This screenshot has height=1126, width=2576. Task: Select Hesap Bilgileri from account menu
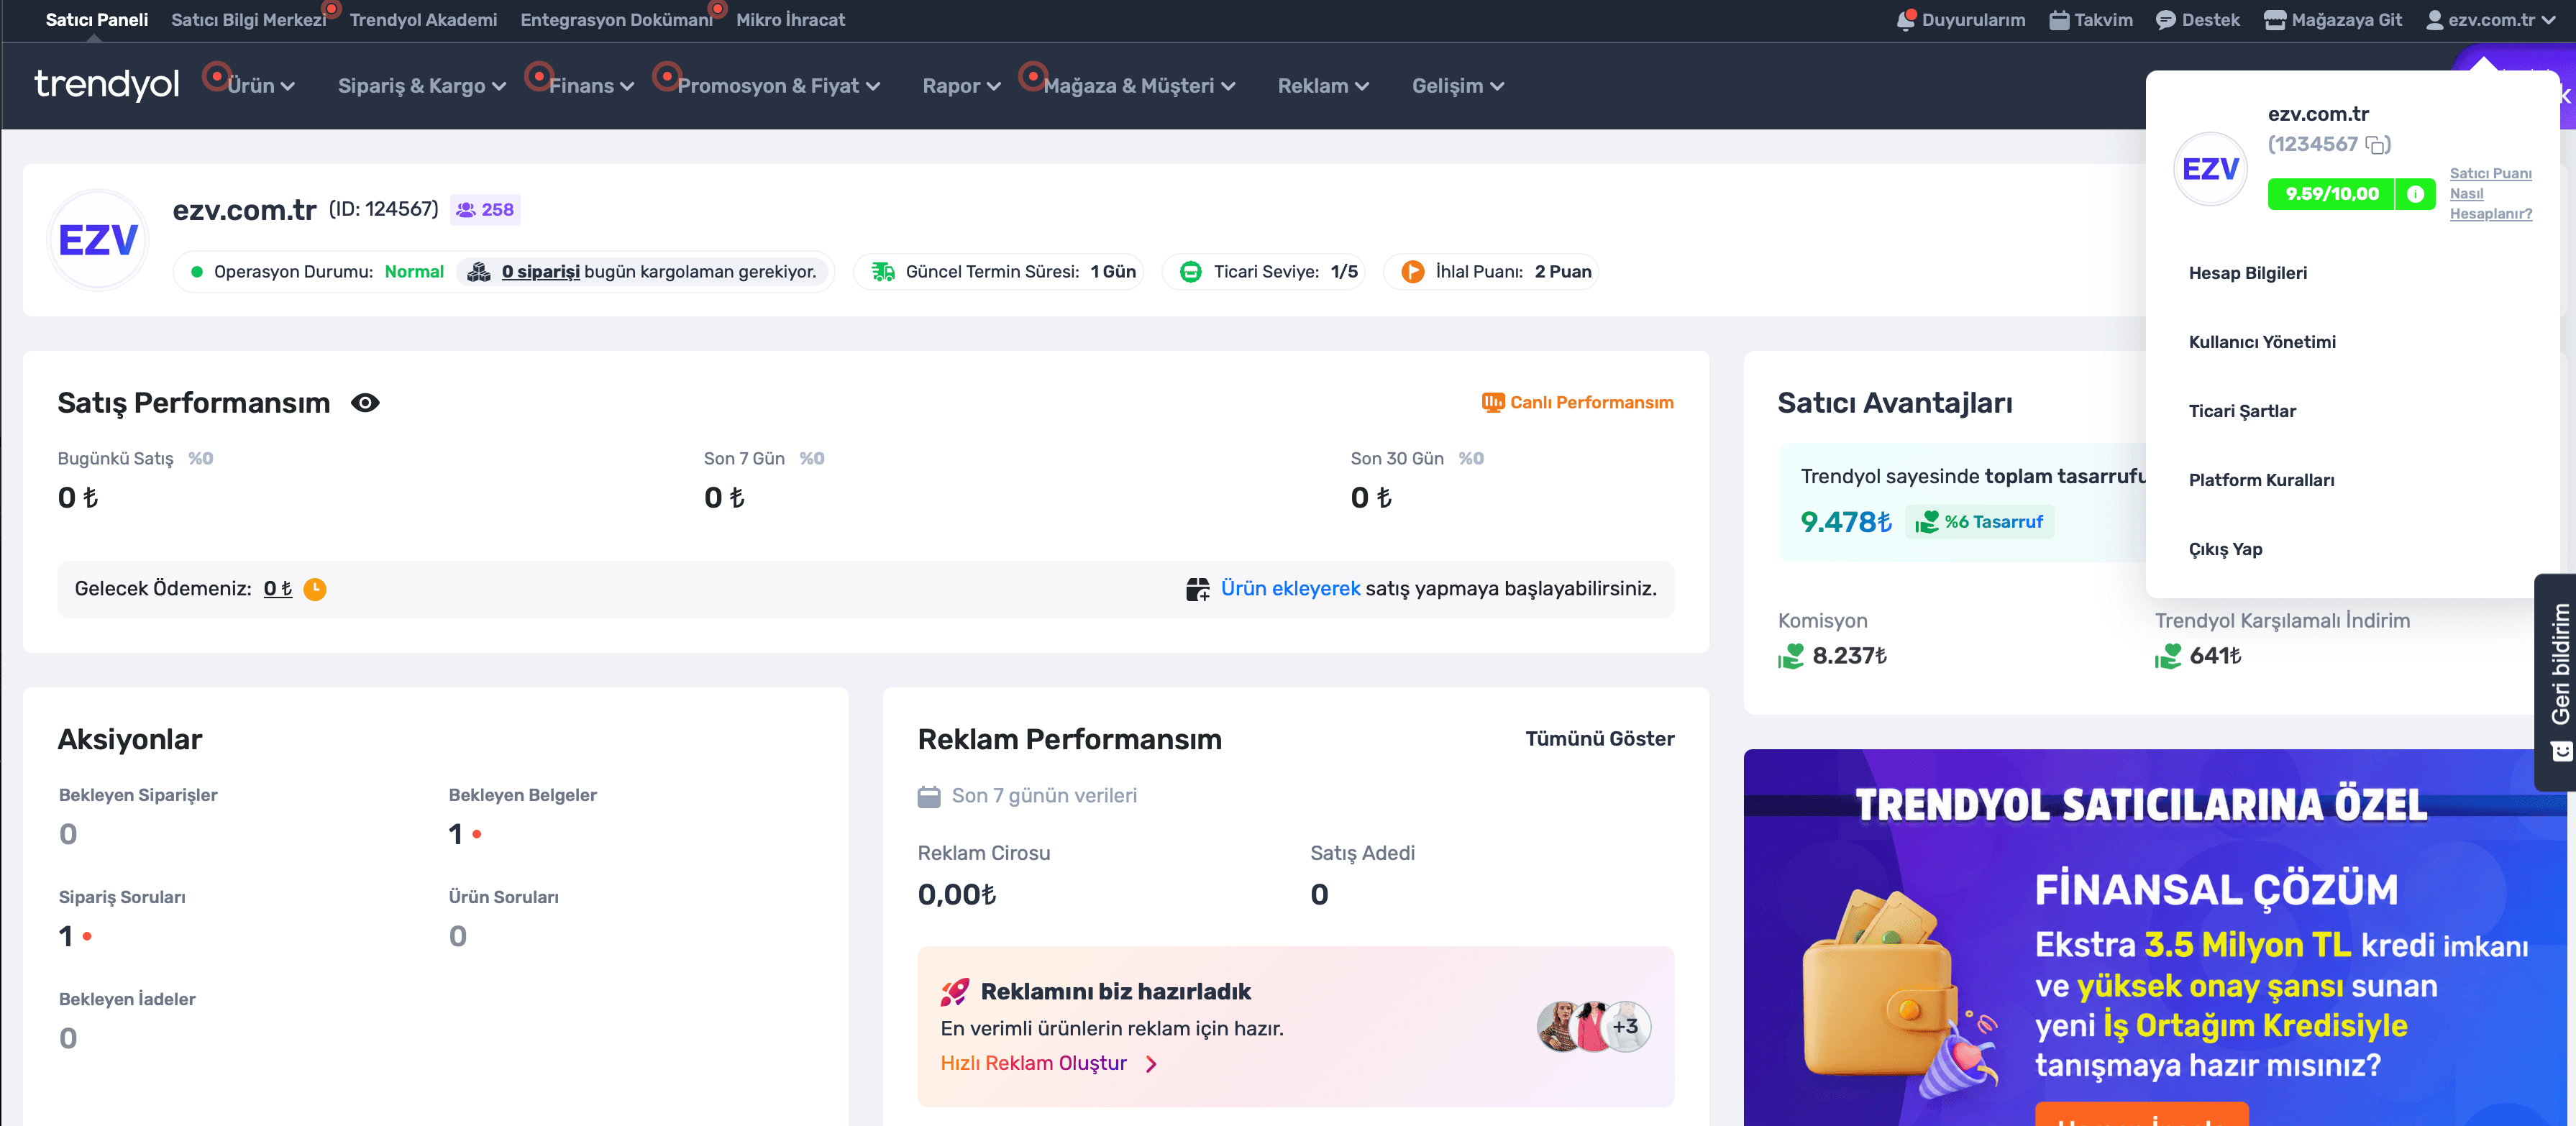pos(2247,273)
